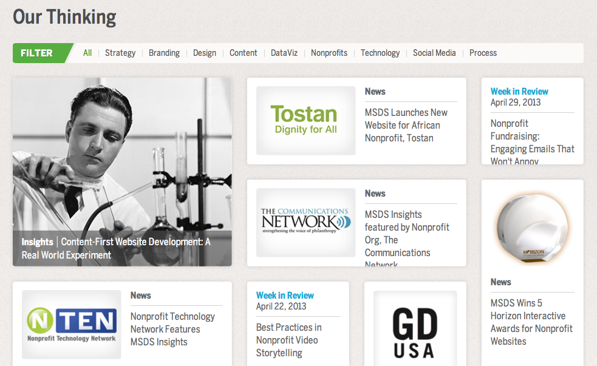Viewport: 597px width, 366px height.
Task: Filter by Technology topic
Action: tap(380, 53)
